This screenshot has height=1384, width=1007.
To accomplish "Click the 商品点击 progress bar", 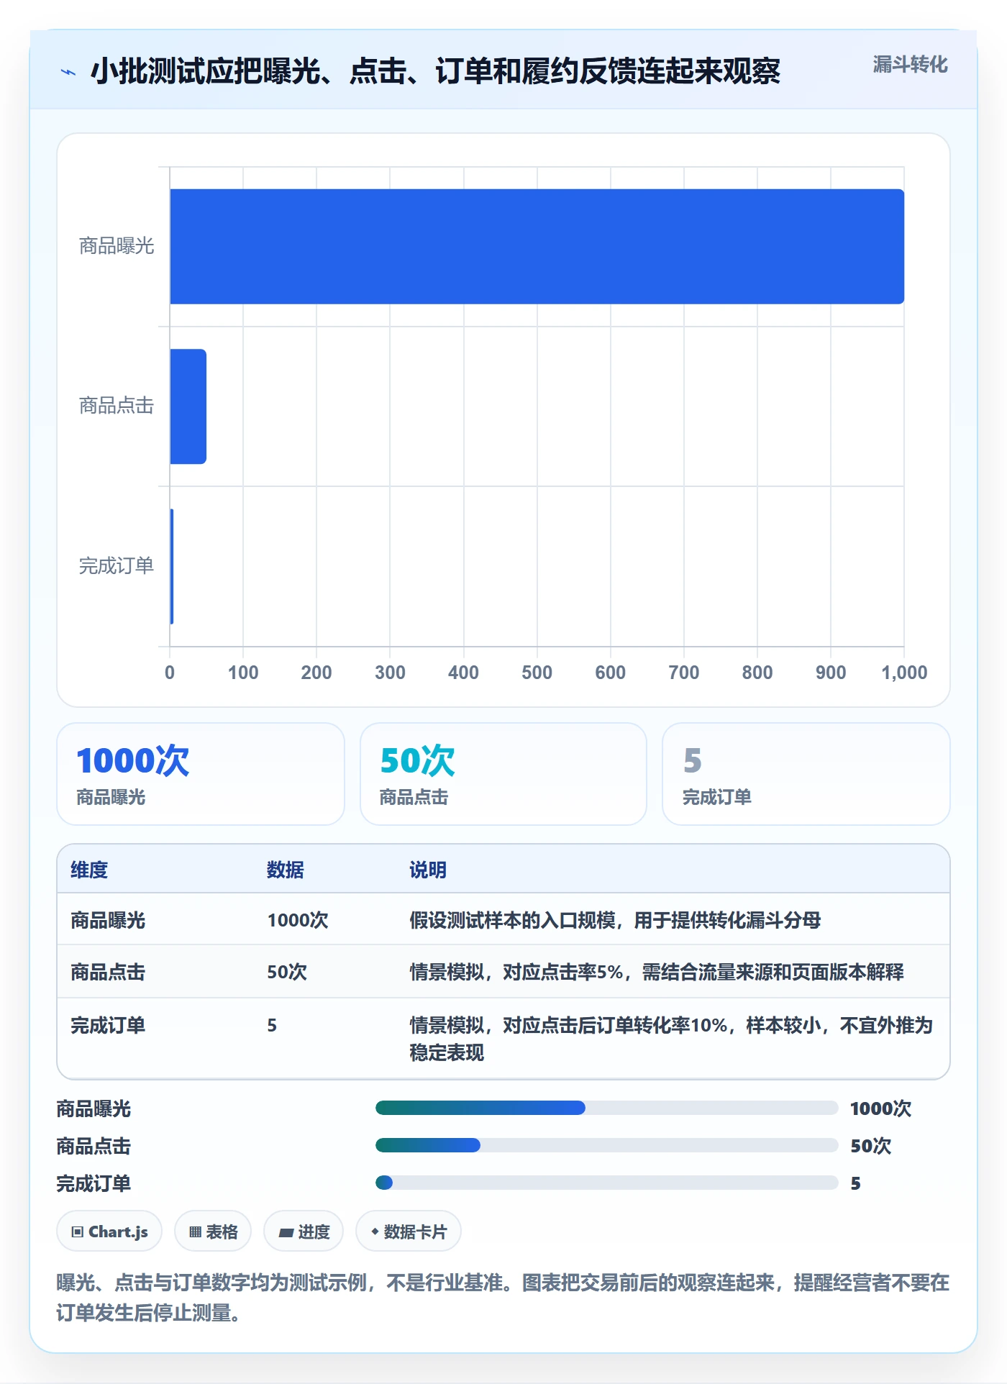I will point(606,1145).
